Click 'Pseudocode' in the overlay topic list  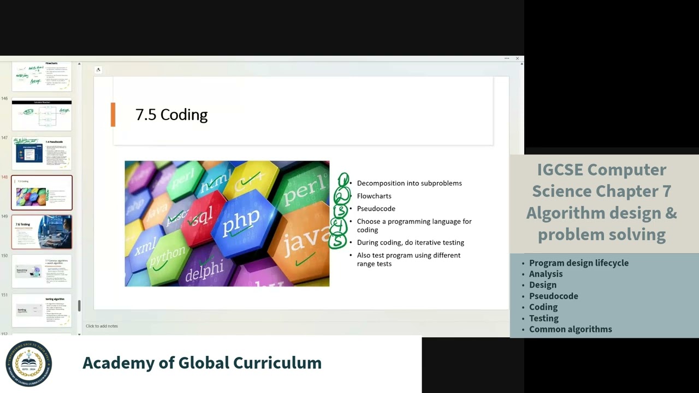[x=553, y=296]
